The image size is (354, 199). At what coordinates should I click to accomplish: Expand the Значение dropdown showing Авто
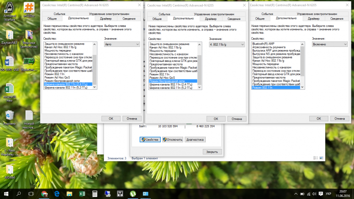coord(121,44)
